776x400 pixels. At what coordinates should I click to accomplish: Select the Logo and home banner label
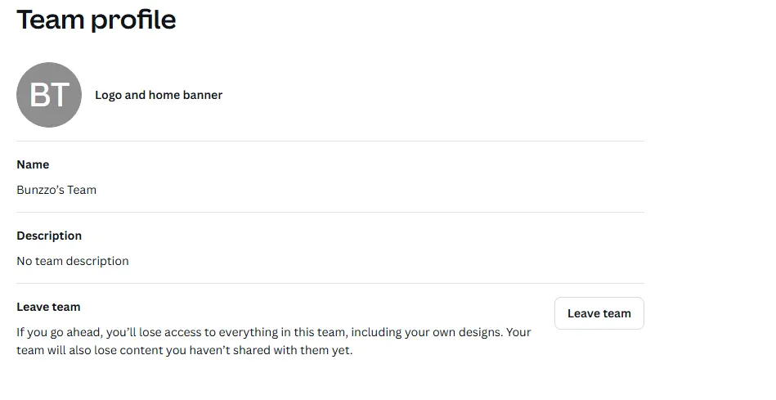point(159,95)
